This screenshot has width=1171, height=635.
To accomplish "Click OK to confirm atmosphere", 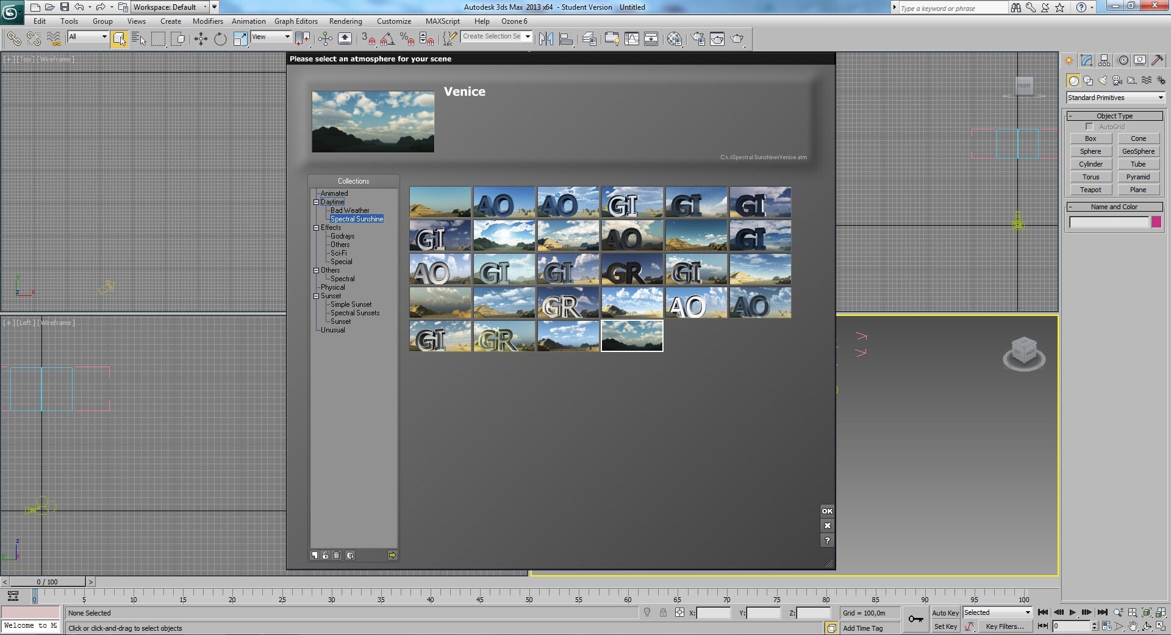I will 827,511.
